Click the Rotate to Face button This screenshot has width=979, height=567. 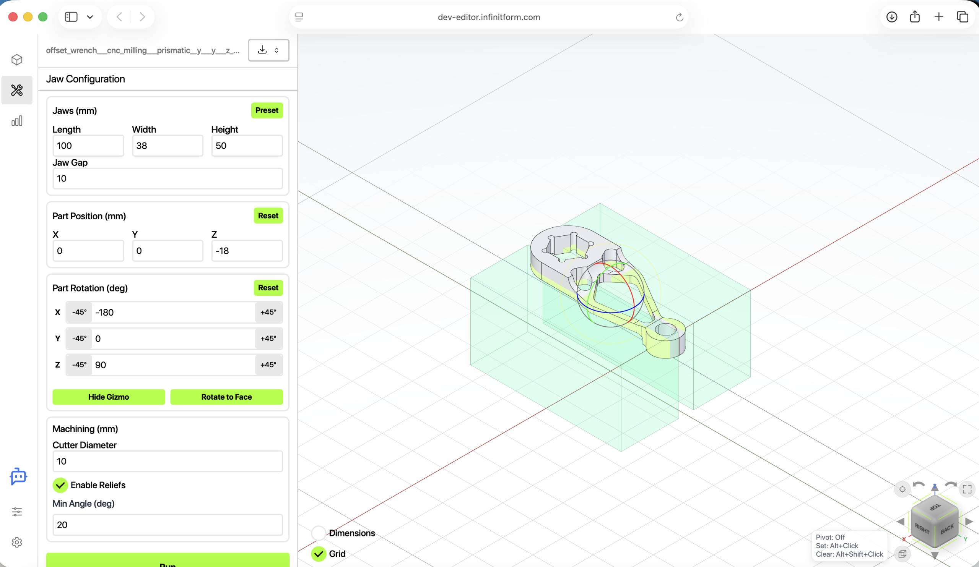click(x=226, y=397)
